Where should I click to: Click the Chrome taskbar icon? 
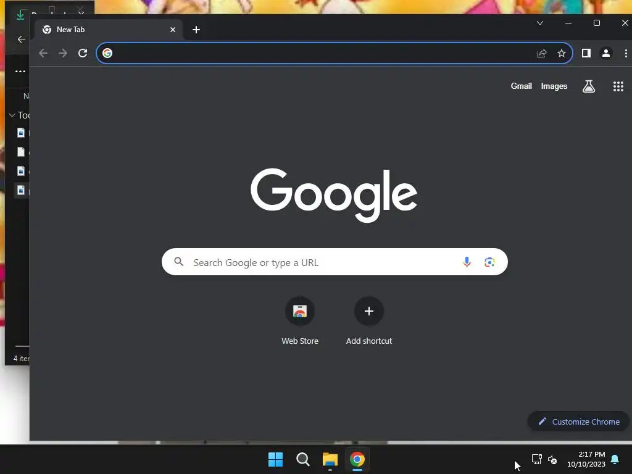[357, 459]
